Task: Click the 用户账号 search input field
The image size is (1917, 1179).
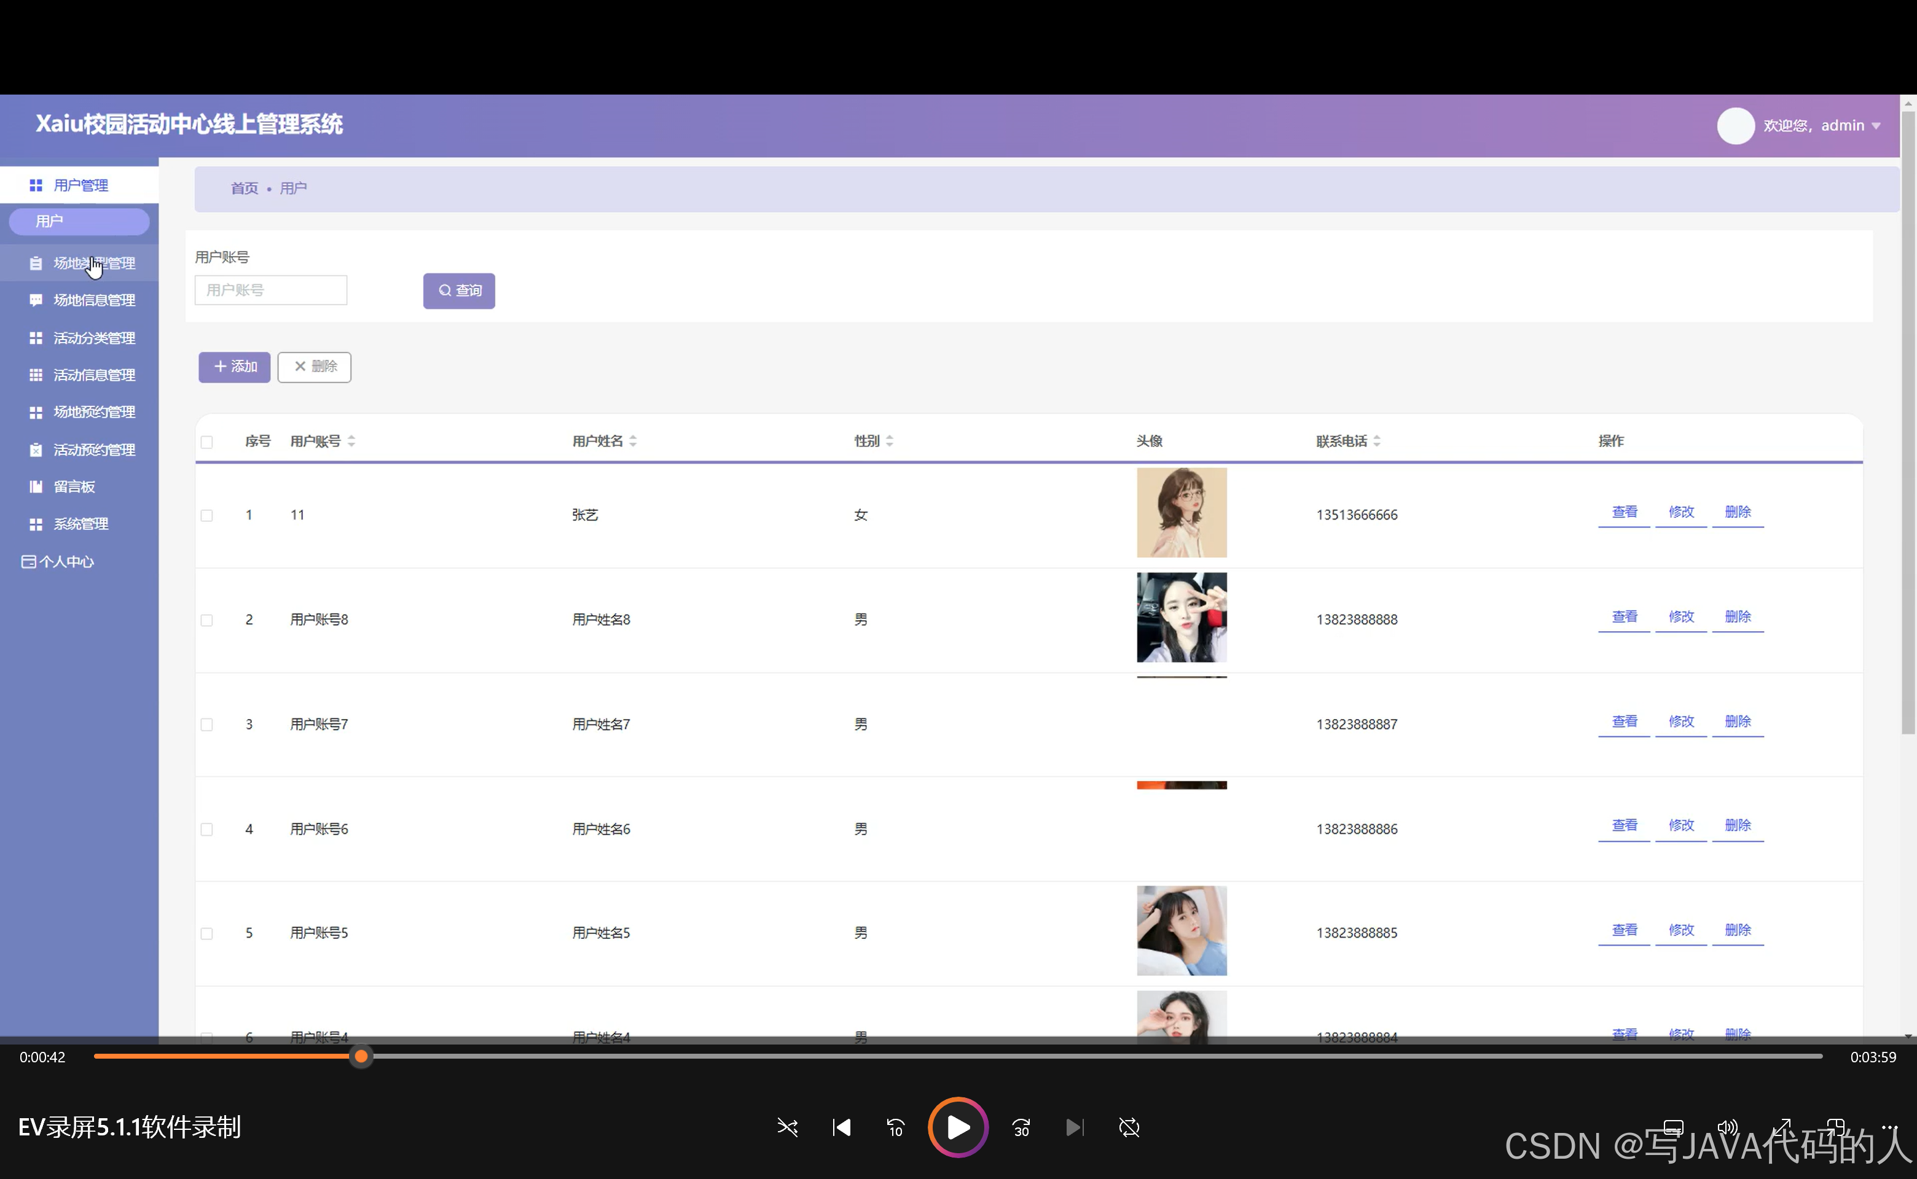Action: pyautogui.click(x=271, y=290)
